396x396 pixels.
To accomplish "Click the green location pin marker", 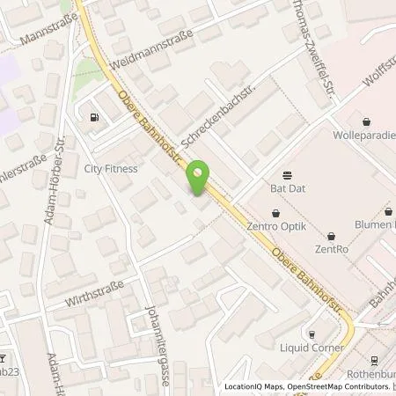I will 198,178.
